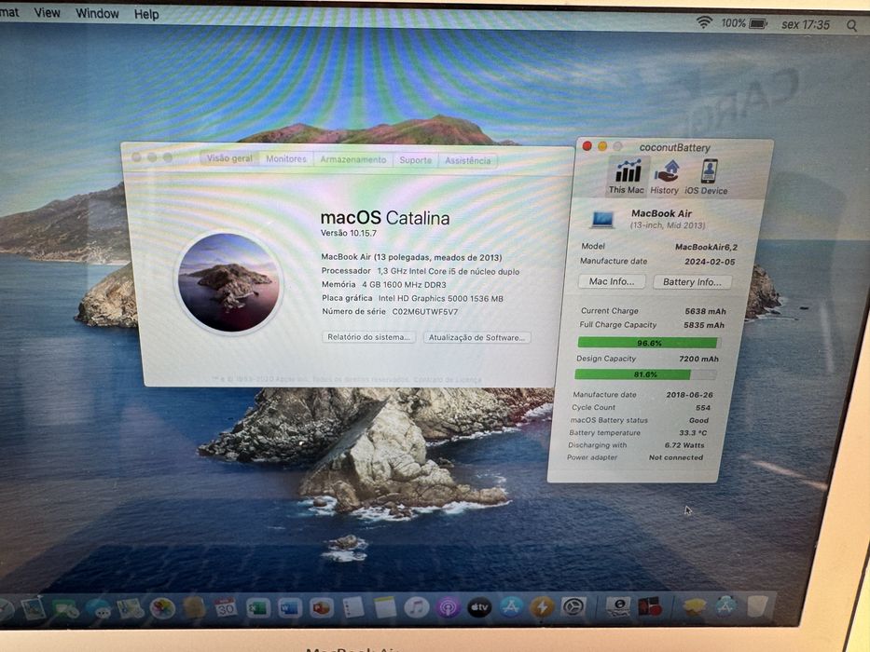Launch PowerPoint from the dock
Image resolution: width=870 pixels, height=652 pixels.
[x=322, y=608]
